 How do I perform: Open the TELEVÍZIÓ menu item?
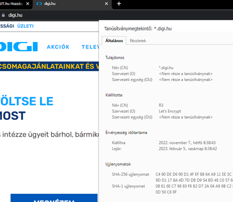pos(90,47)
